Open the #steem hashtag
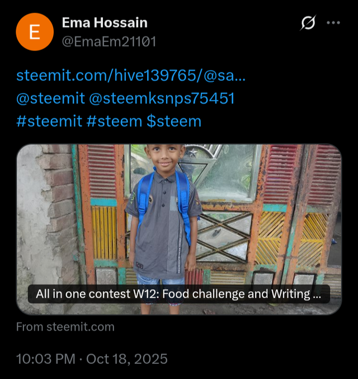The height and width of the screenshot is (379, 358). (114, 121)
